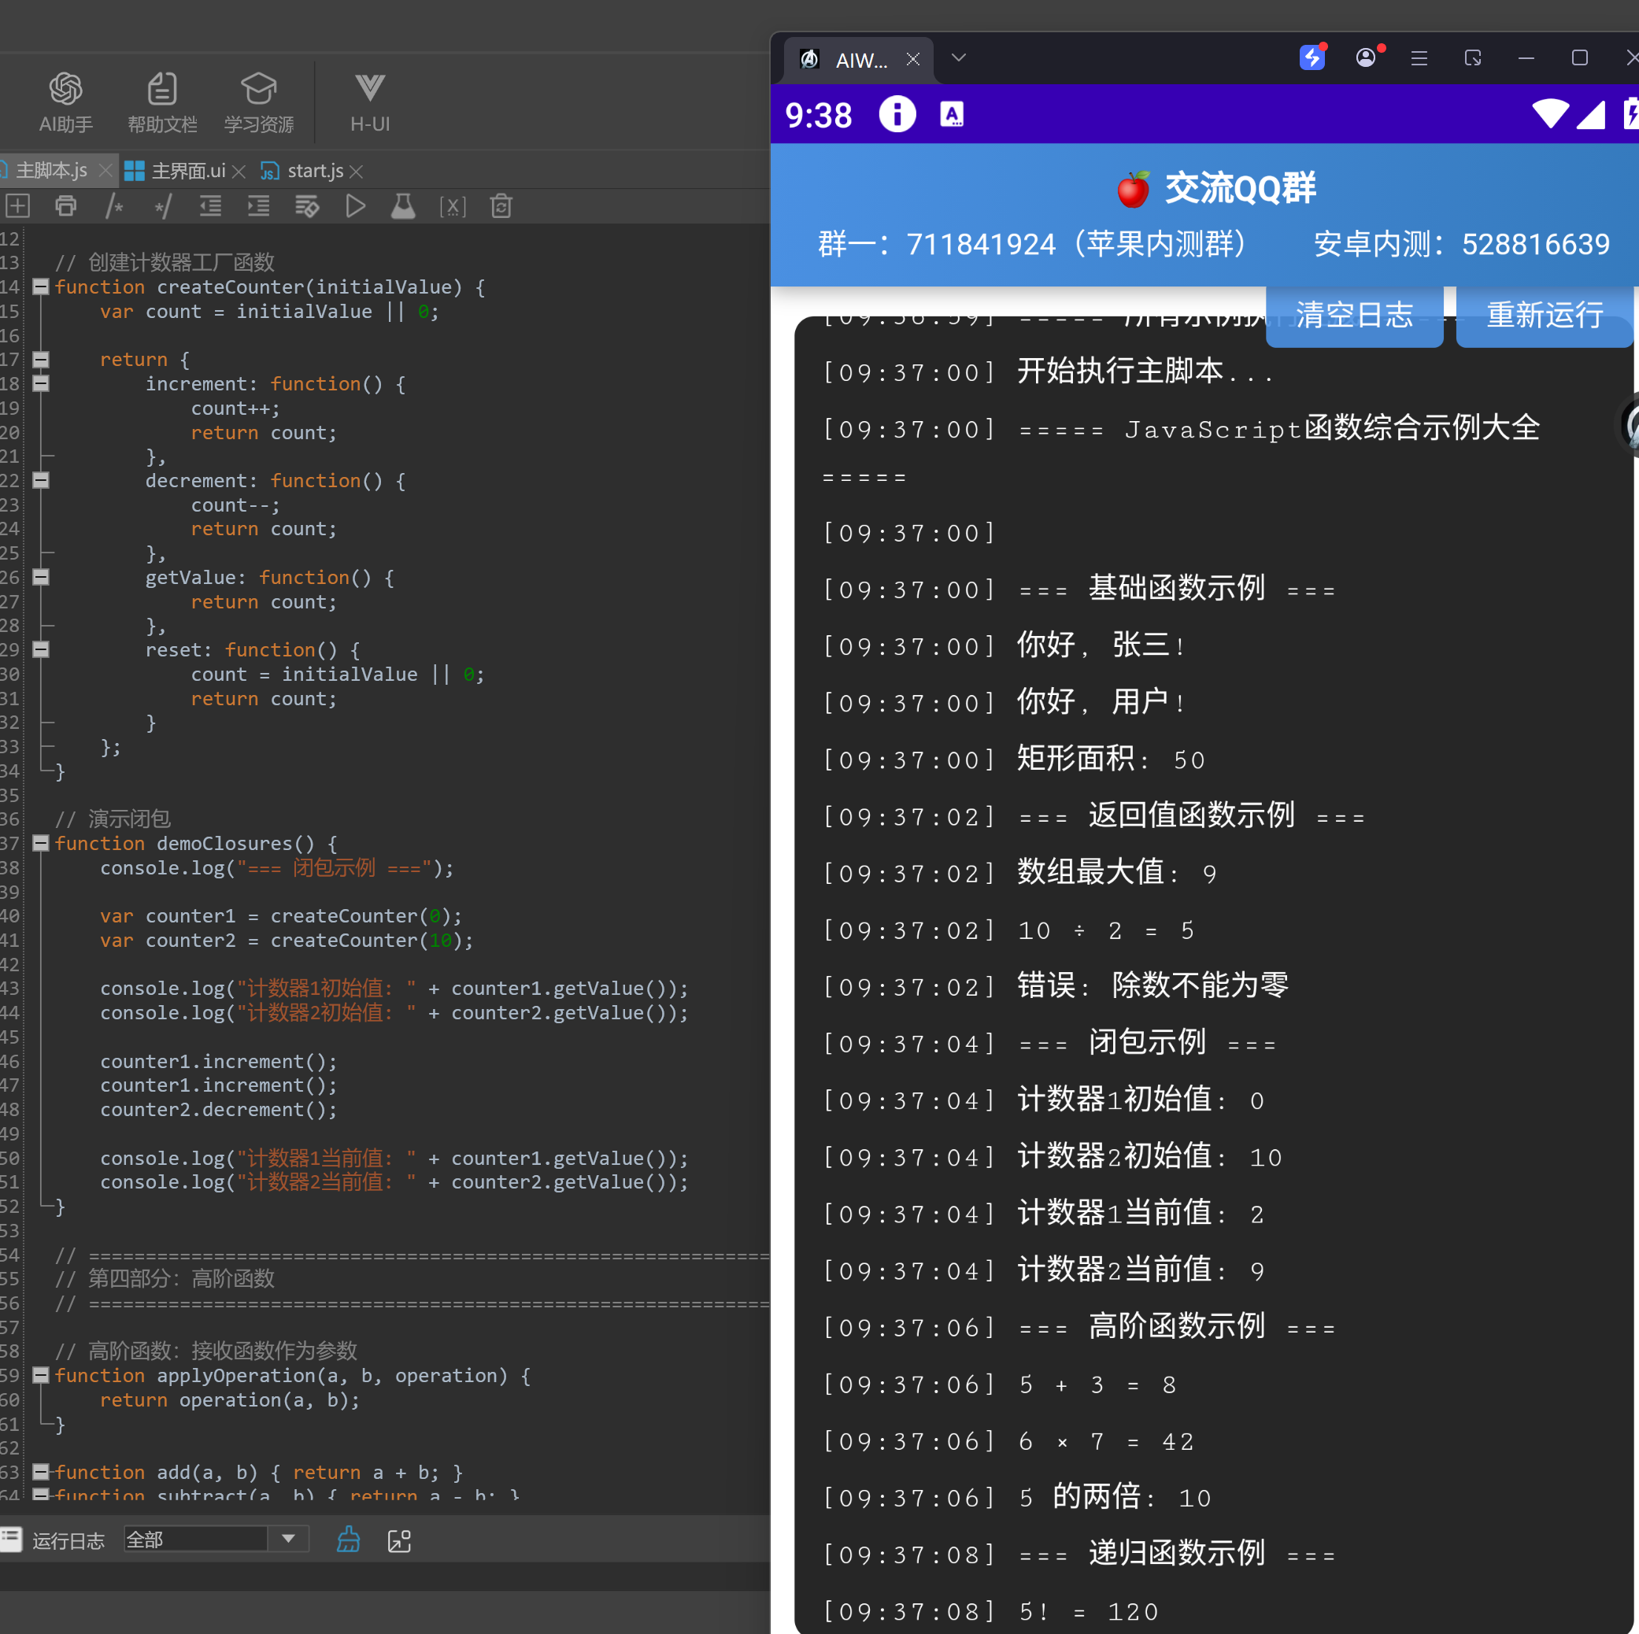Image resolution: width=1639 pixels, height=1634 pixels.
Task: Click the comment-out /* toolbar icon
Action: pos(113,206)
